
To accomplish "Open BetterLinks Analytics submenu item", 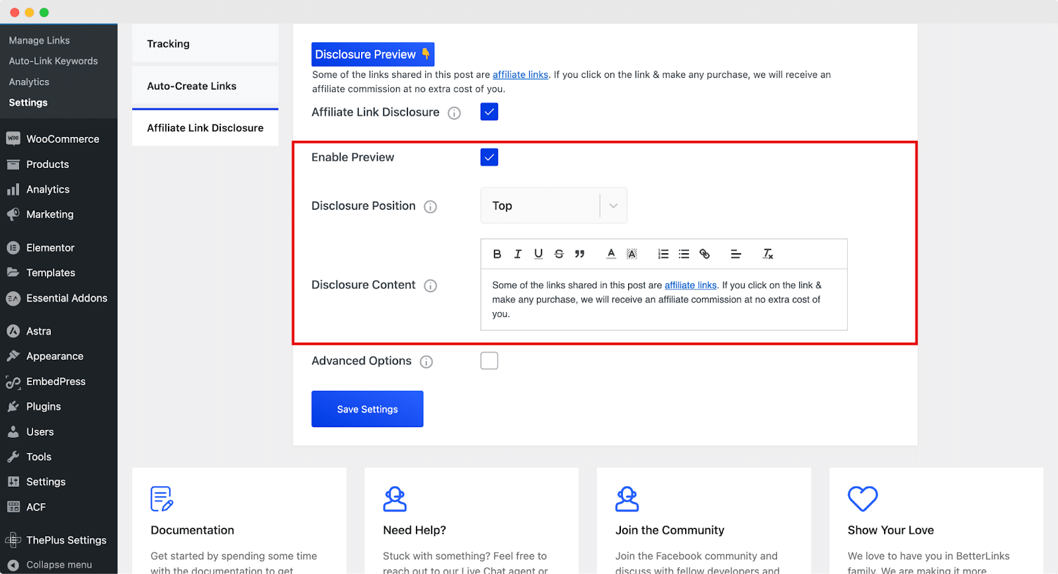I will (x=29, y=82).
